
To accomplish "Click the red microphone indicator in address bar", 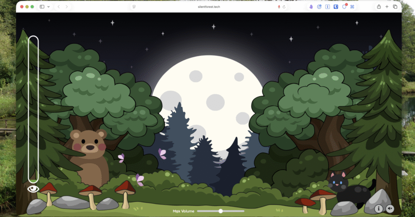I will (x=279, y=7).
